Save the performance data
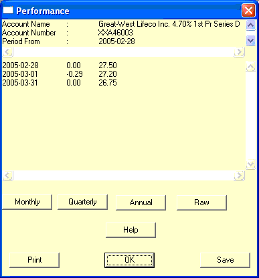The image size is (259, 278). (x=226, y=260)
